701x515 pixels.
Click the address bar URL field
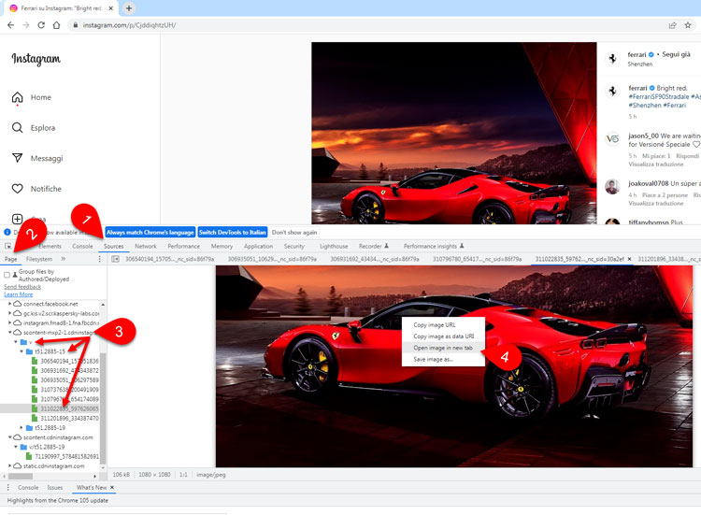pos(366,25)
